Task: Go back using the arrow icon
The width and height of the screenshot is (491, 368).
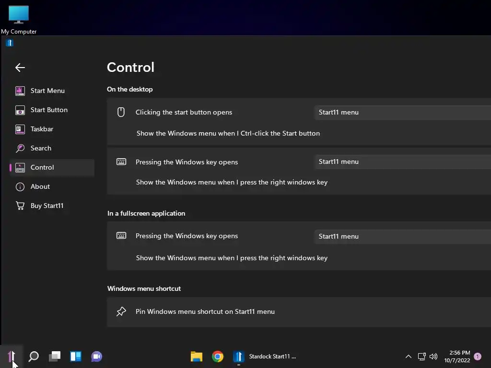Action: coord(20,67)
